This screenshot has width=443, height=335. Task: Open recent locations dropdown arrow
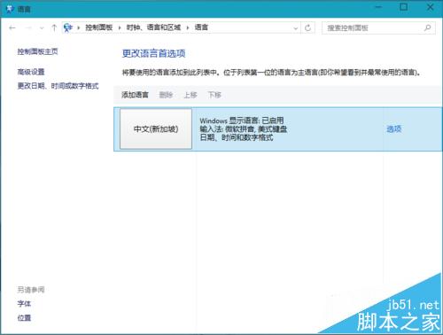[x=42, y=28]
